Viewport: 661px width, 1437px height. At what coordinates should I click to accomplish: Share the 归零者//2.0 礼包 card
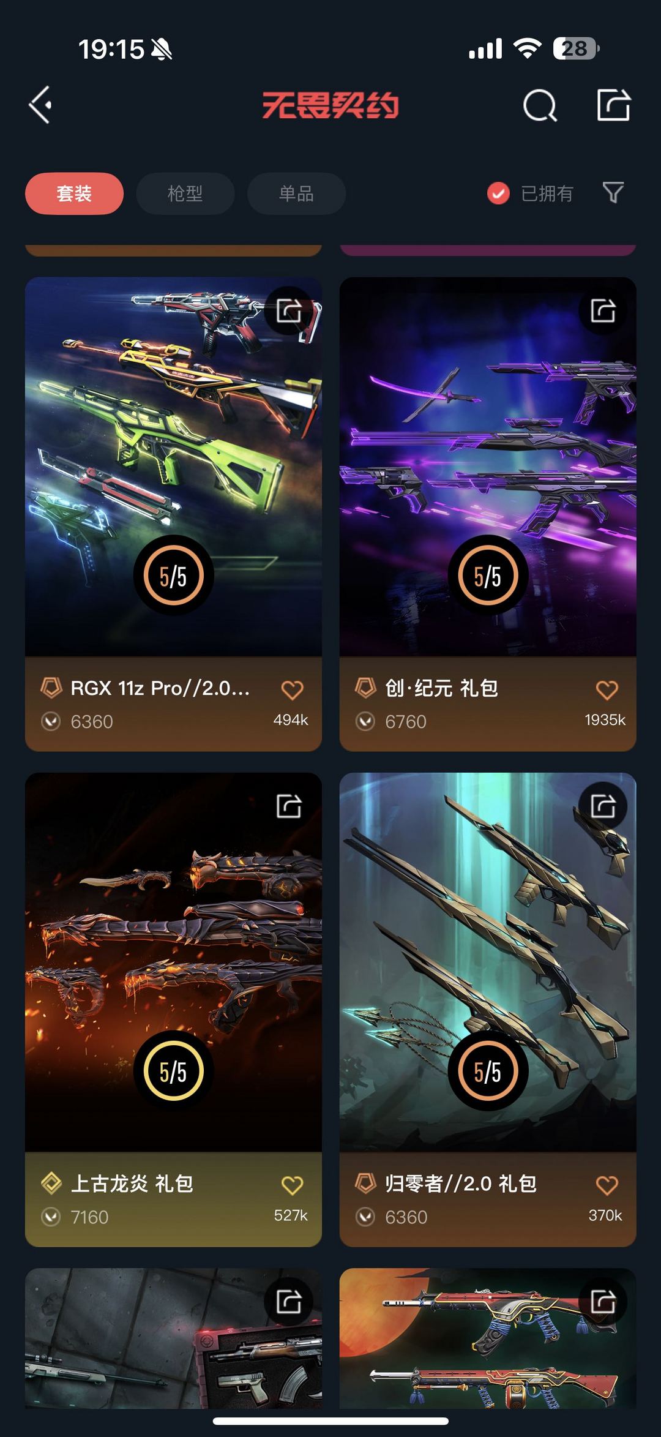click(603, 806)
